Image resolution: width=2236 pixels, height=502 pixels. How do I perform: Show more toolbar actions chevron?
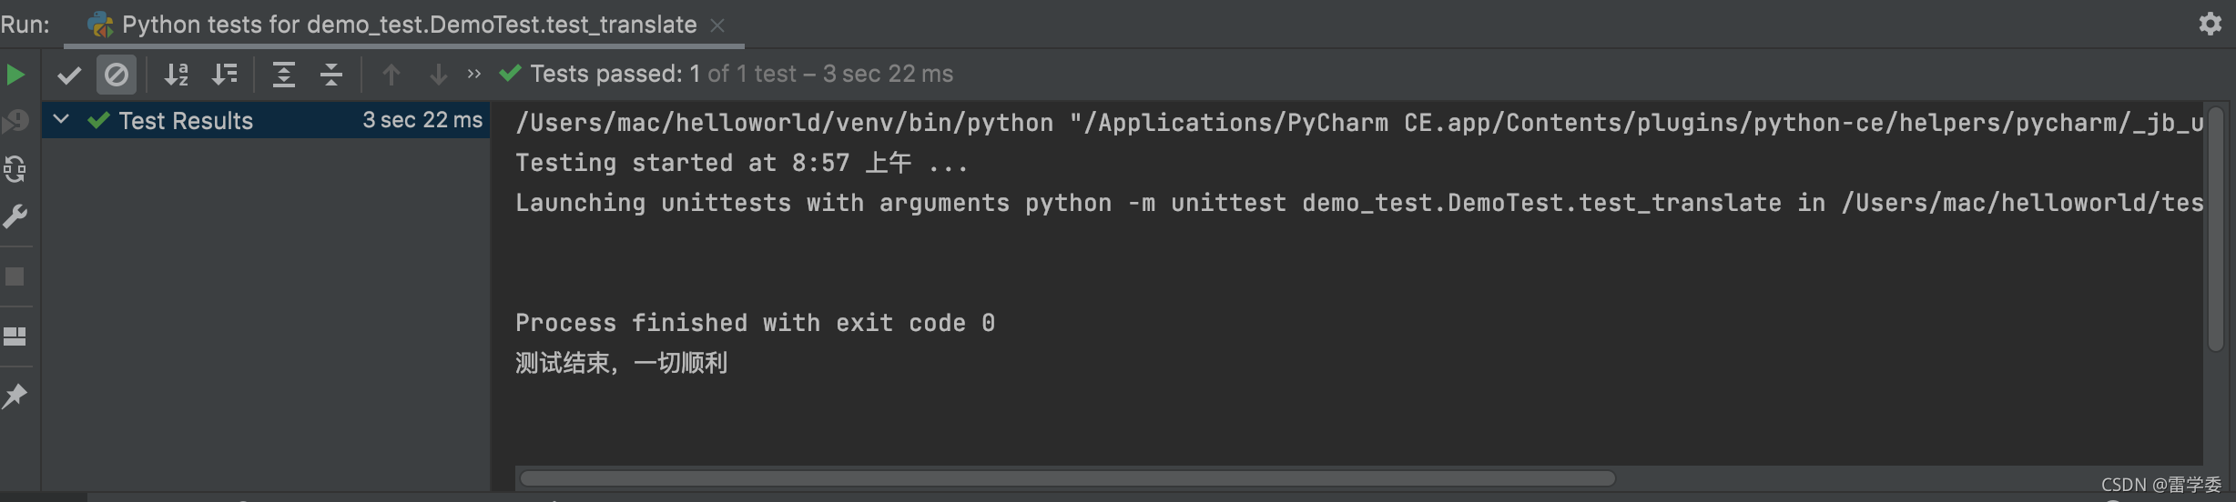click(x=473, y=74)
